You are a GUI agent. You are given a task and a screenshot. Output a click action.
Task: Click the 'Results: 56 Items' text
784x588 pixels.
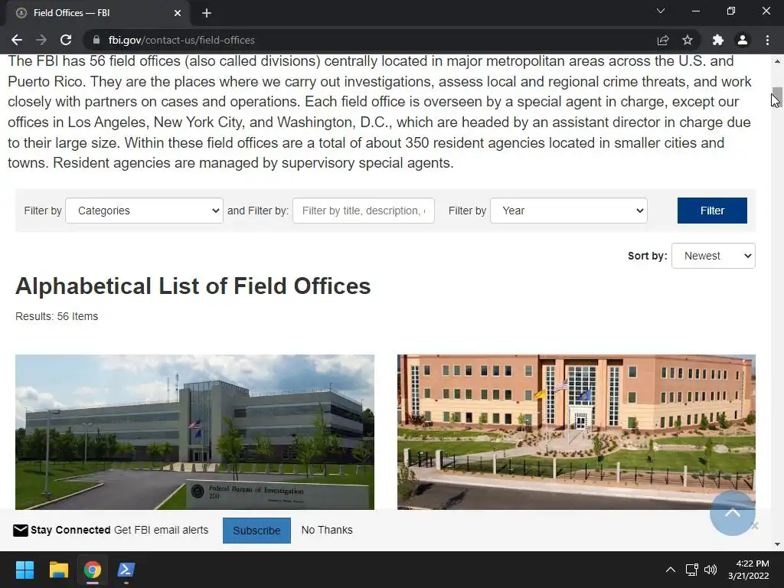pyautogui.click(x=57, y=316)
